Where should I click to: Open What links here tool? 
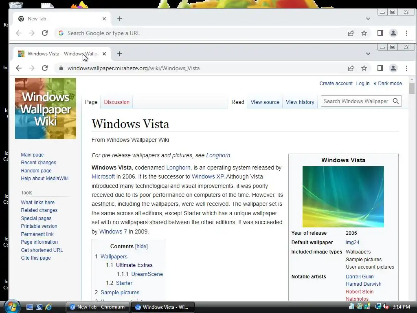coord(38,203)
